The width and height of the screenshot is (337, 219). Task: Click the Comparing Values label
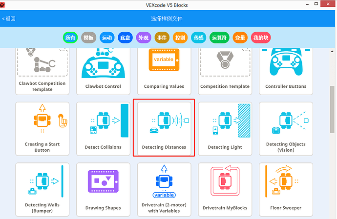[164, 86]
